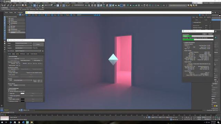Viewport: 221px width, 124px height.
Task: Open the Denoising Mode dropdown
Action: pos(23,80)
